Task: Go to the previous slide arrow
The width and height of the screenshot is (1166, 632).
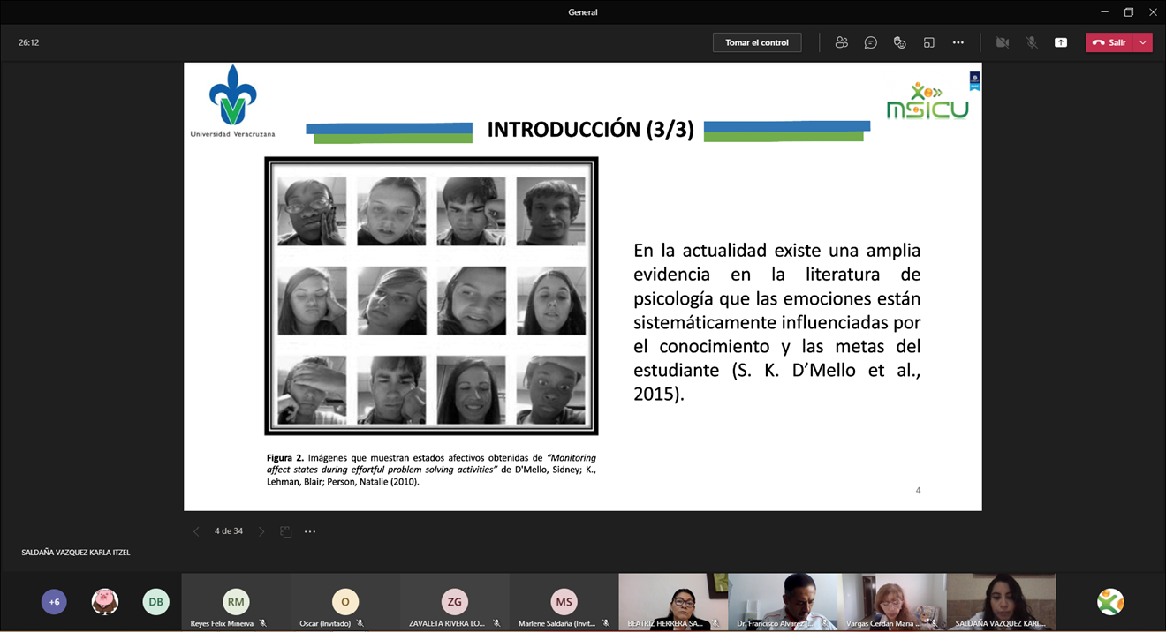Action: pyautogui.click(x=196, y=531)
